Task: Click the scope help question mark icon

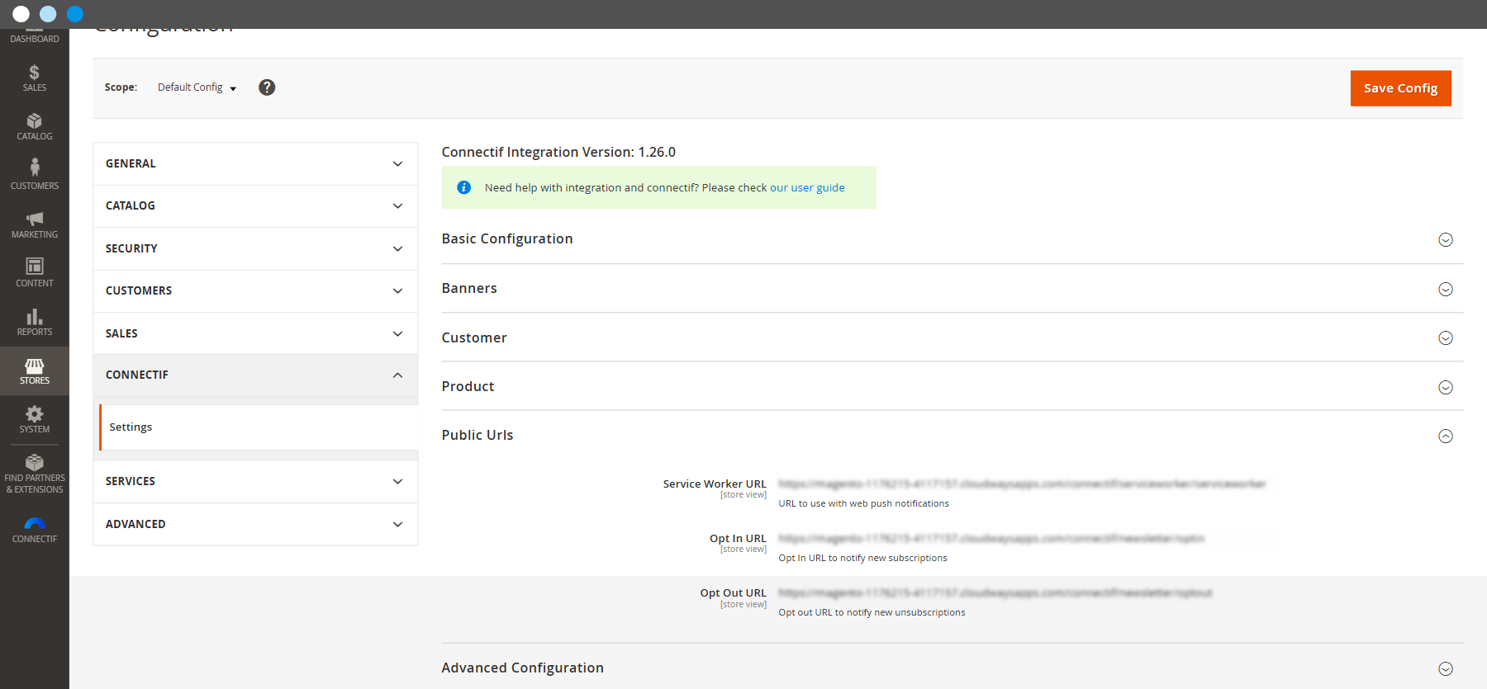Action: (267, 87)
